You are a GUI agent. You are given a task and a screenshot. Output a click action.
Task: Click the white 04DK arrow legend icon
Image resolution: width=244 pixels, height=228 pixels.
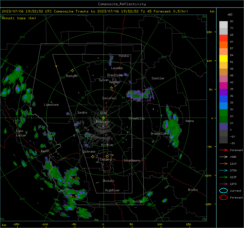pos(223,157)
